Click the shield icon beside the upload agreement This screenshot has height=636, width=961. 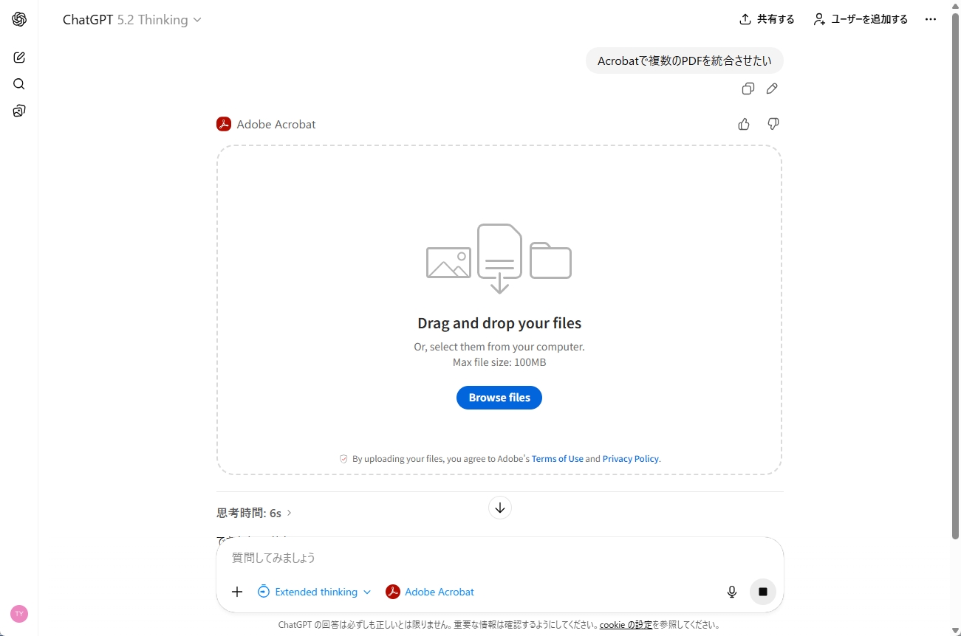coord(343,459)
